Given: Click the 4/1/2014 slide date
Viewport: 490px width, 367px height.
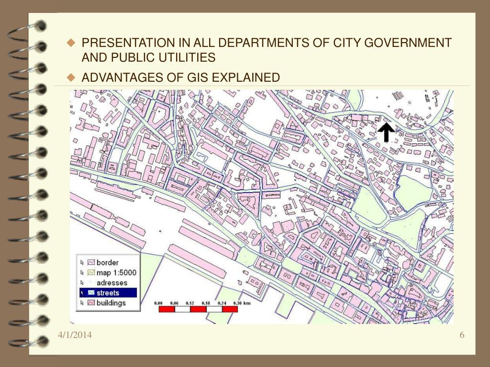Looking at the screenshot, I should coord(75,335).
